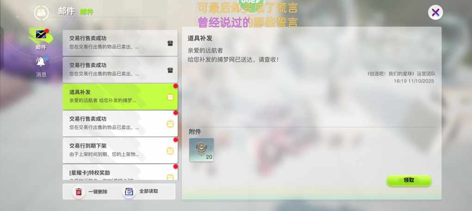This screenshot has width=472, height=211.
Task: Select the highlighted 道具补发 mail entry
Action: coord(120,97)
